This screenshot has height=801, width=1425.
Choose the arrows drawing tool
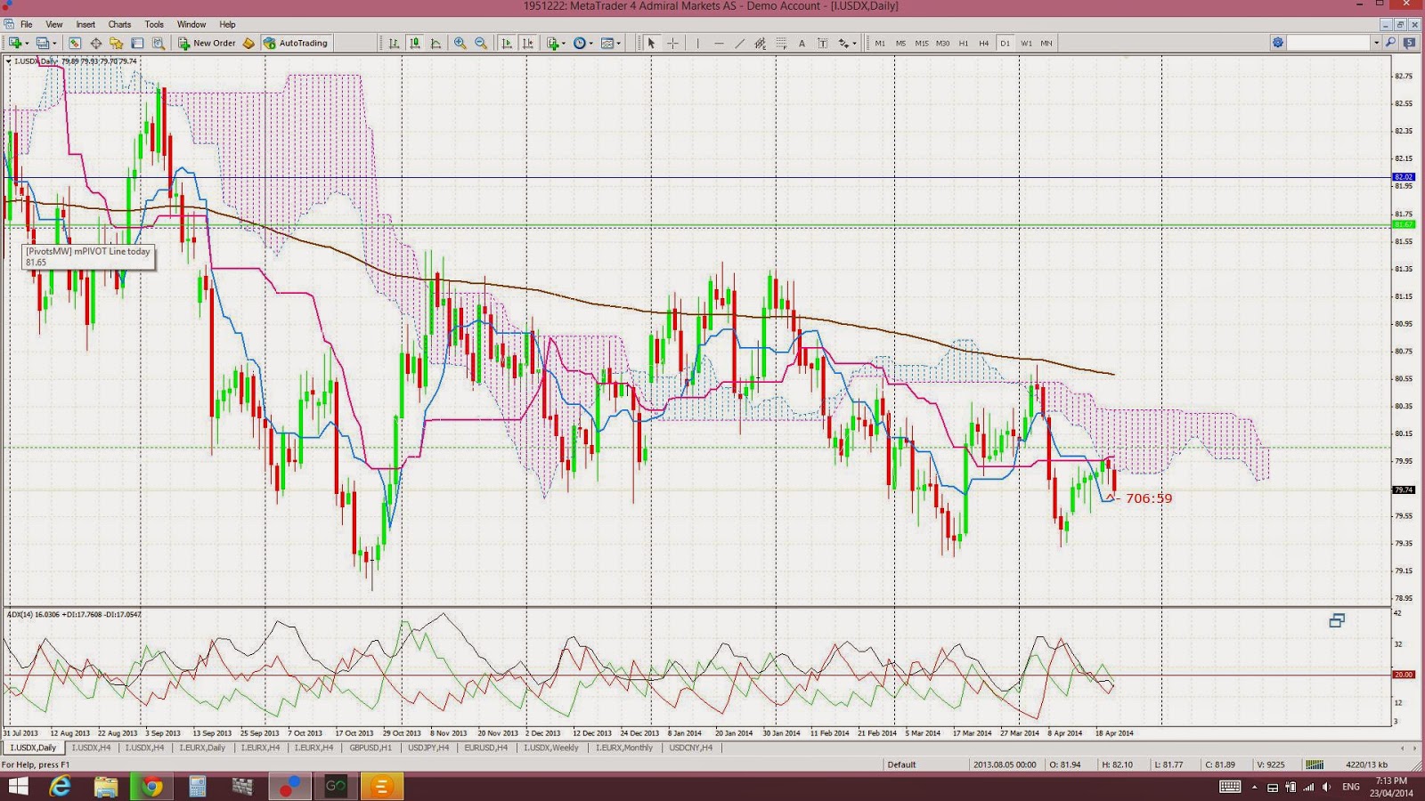[x=843, y=43]
